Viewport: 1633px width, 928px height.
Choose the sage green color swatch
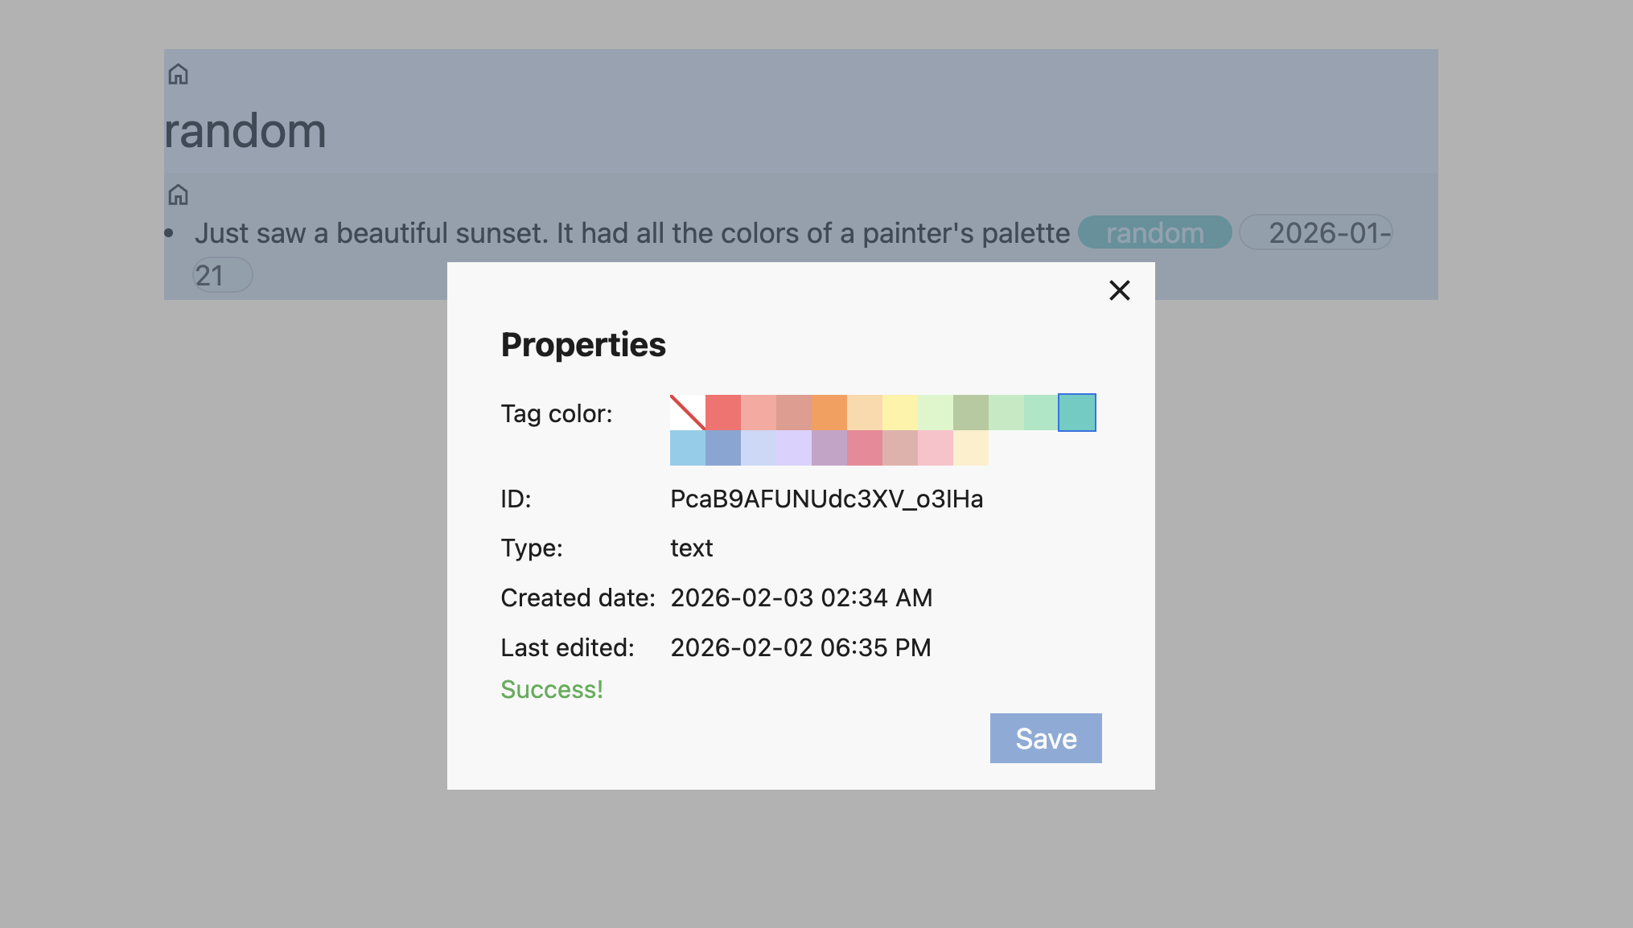(970, 413)
